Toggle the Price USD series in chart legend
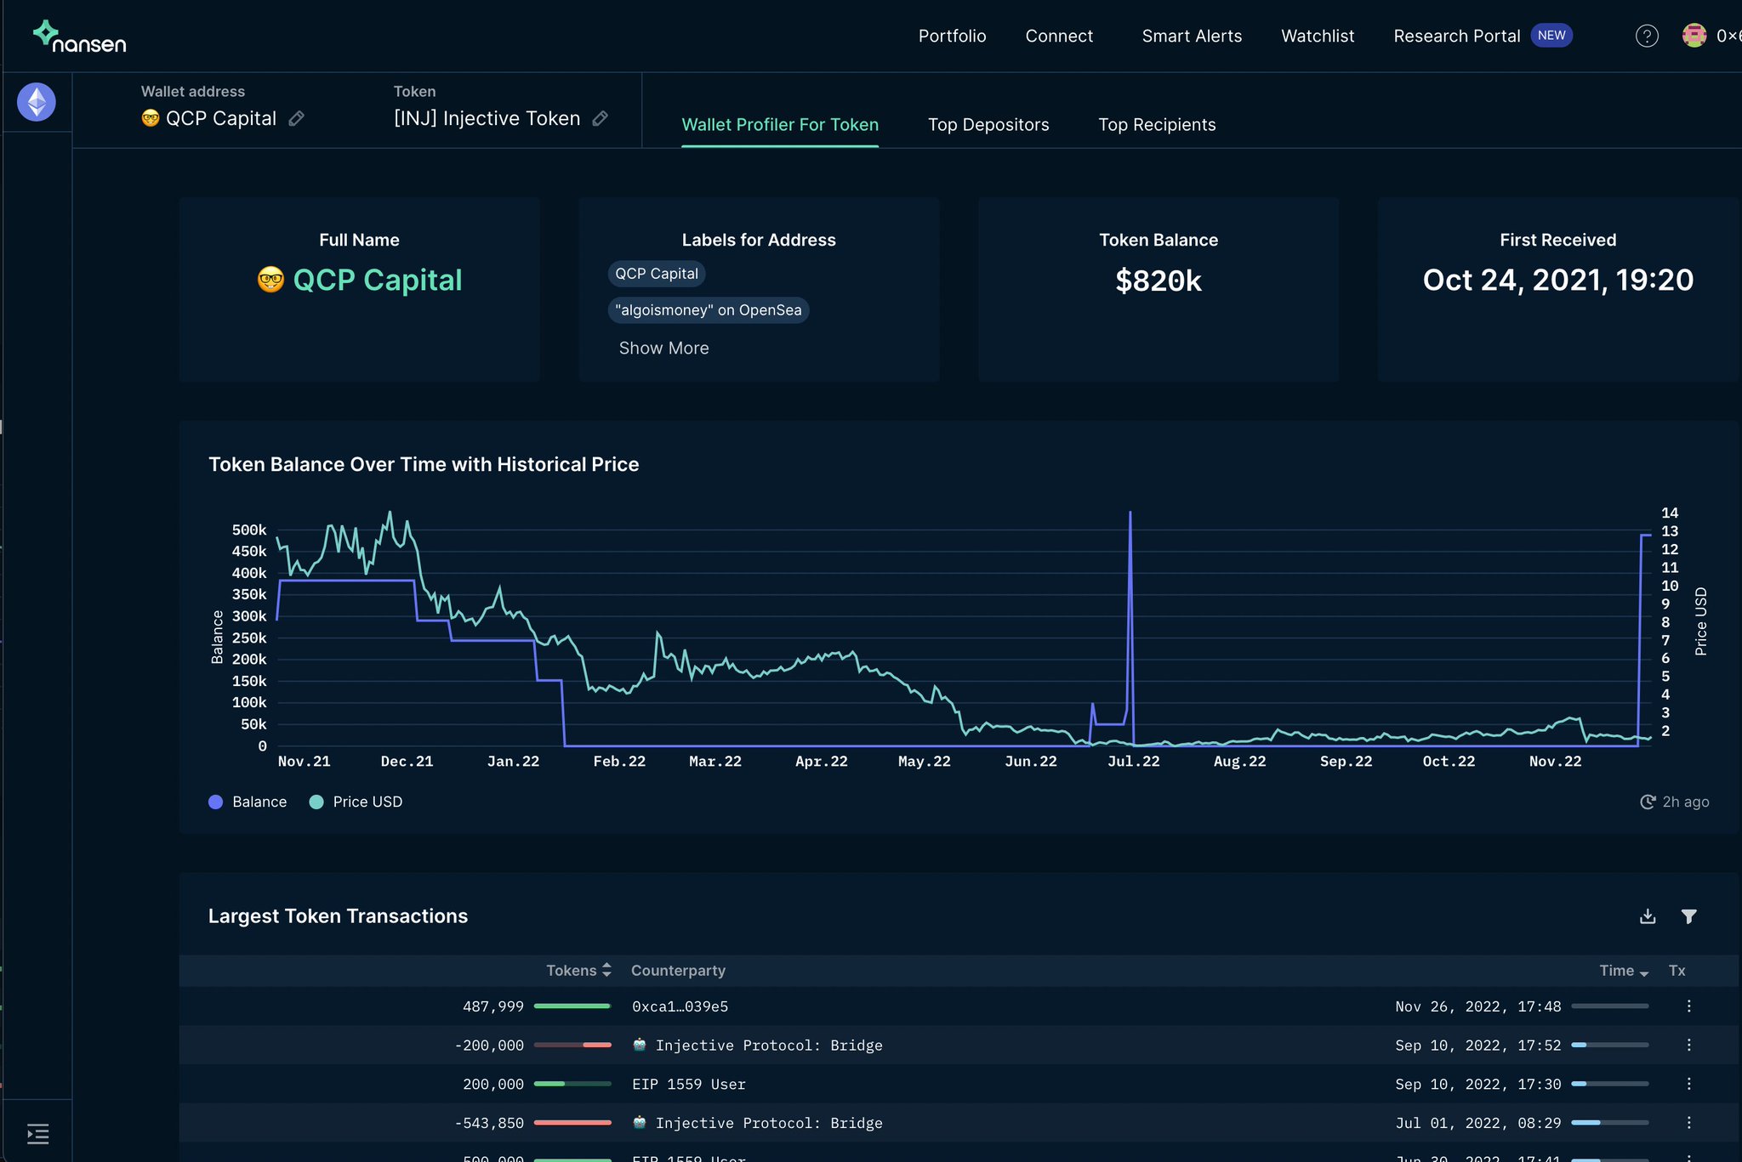 [x=357, y=802]
